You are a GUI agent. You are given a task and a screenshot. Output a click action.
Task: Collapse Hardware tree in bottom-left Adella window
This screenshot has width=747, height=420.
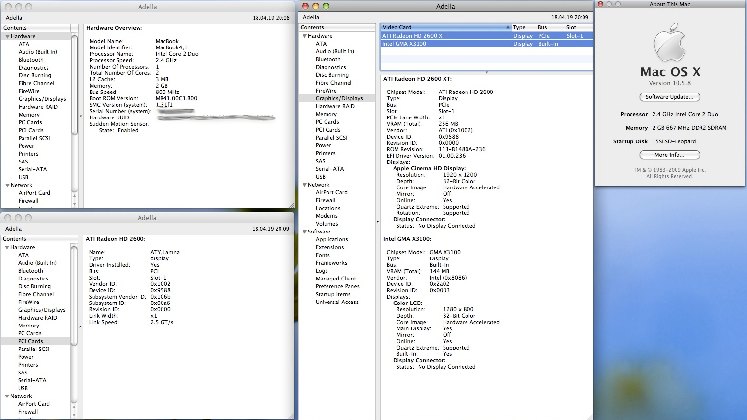point(7,247)
